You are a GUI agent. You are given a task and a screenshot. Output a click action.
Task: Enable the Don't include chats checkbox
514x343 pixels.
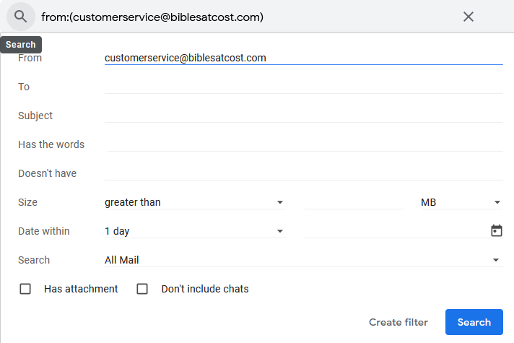coord(142,289)
